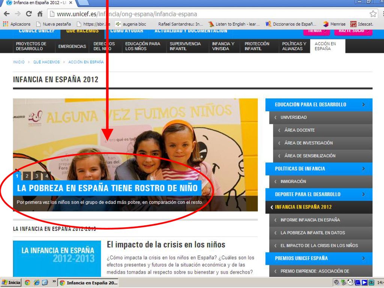Click the Qué Hacemos breadcrumb link
The height and width of the screenshot is (288, 384).
click(x=46, y=62)
